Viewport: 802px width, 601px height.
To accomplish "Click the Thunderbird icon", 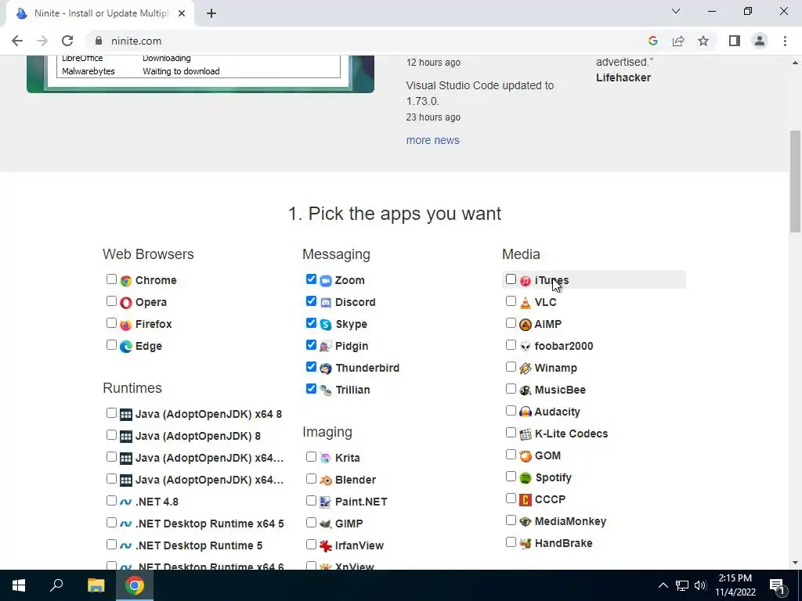I will (x=326, y=369).
